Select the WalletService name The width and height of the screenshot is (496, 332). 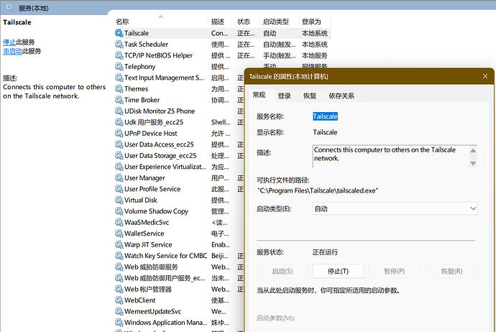pos(144,234)
